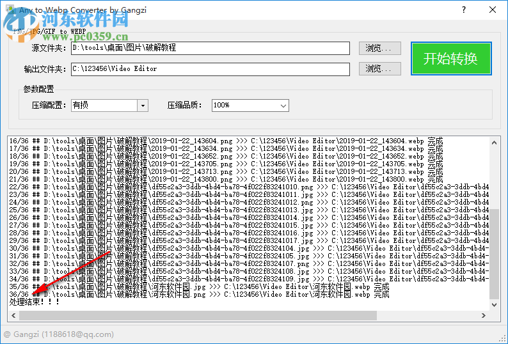Click the vertical scrollbar thumb in log
Screen dimensions: 508x344
pyautogui.click(x=494, y=254)
